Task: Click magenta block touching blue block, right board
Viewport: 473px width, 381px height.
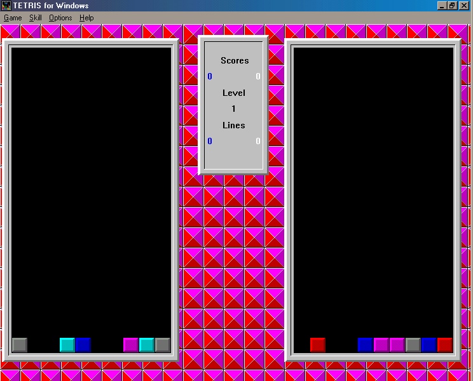Action: point(381,345)
